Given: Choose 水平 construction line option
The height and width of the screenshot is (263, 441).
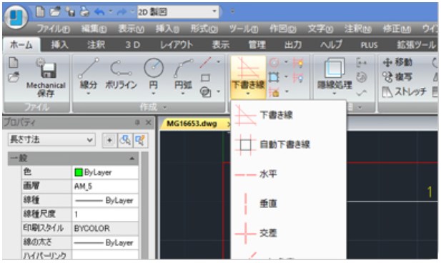Looking at the screenshot, I should pos(288,174).
